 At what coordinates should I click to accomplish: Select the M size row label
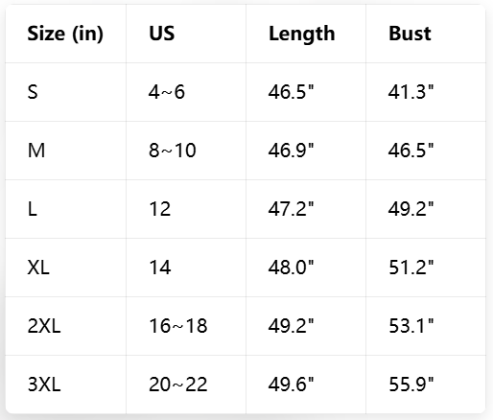[36, 151]
